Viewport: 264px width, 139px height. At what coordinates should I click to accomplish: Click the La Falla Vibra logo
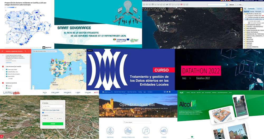pos(12,93)
